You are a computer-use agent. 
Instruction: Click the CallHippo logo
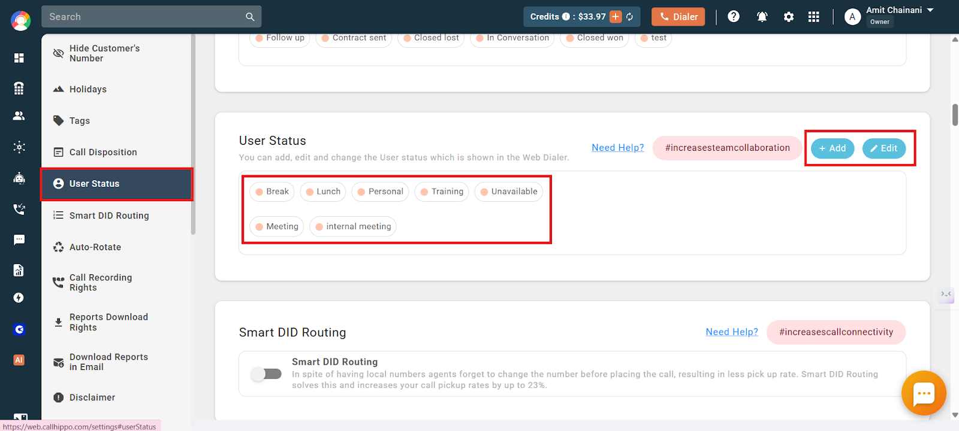pyautogui.click(x=20, y=21)
